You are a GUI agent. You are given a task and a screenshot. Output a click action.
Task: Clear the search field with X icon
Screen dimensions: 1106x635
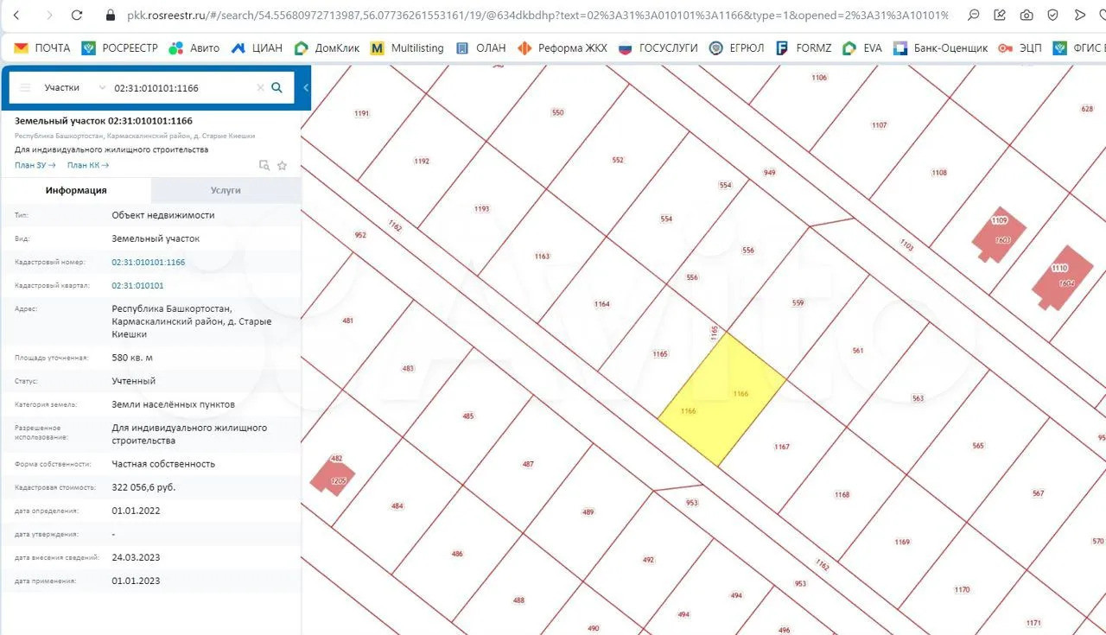pos(260,87)
